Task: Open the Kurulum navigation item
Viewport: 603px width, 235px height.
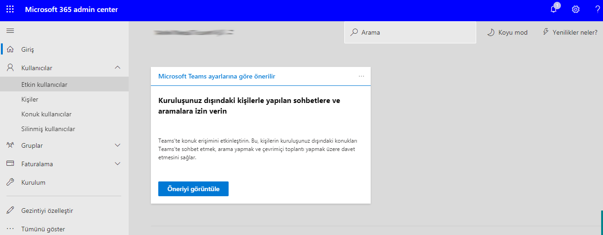Action: [x=64, y=182]
